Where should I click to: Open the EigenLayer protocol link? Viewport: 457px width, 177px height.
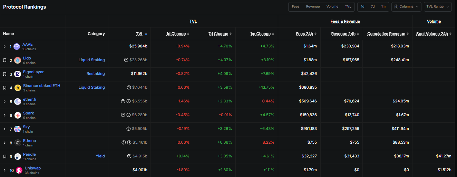33,72
